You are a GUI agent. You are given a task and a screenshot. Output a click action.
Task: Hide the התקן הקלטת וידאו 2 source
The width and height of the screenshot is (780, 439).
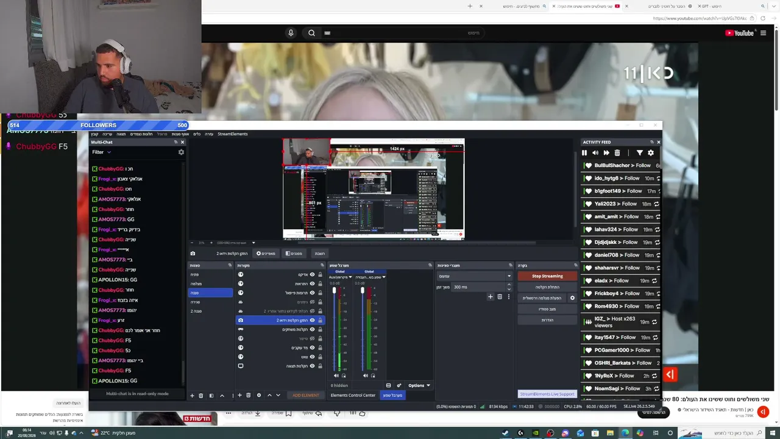point(312,320)
